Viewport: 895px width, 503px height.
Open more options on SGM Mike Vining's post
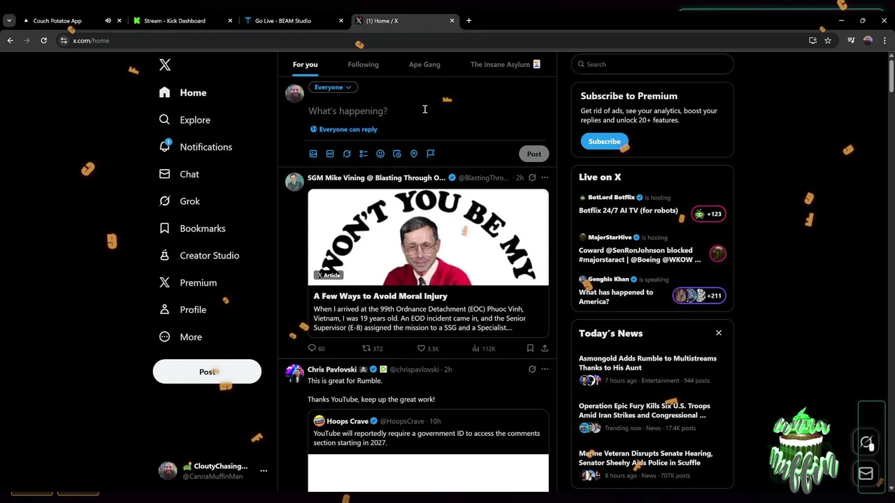click(x=545, y=177)
